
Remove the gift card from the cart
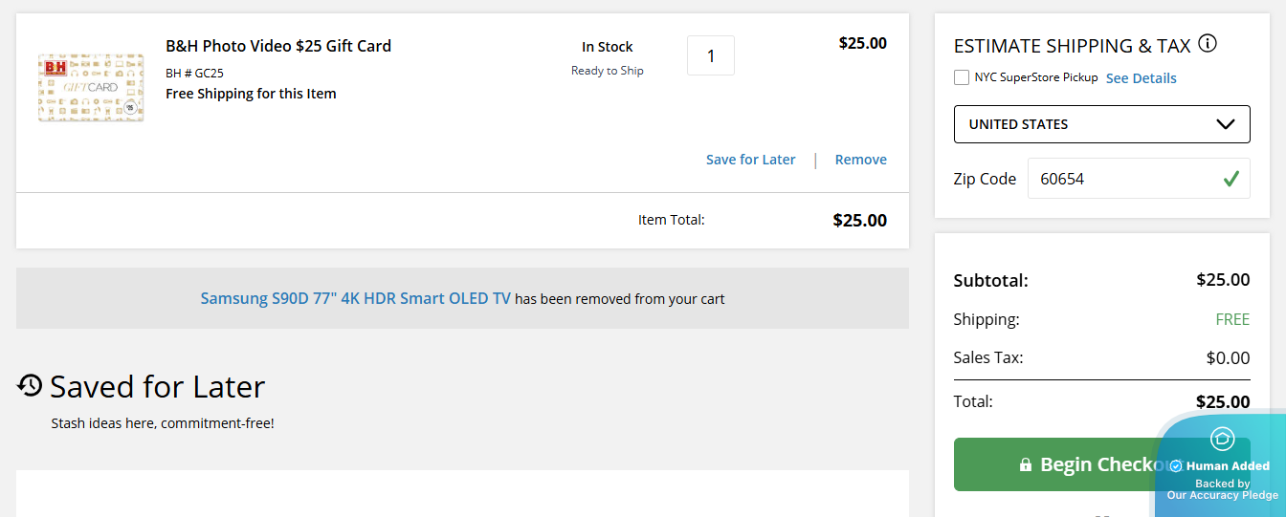(x=860, y=160)
